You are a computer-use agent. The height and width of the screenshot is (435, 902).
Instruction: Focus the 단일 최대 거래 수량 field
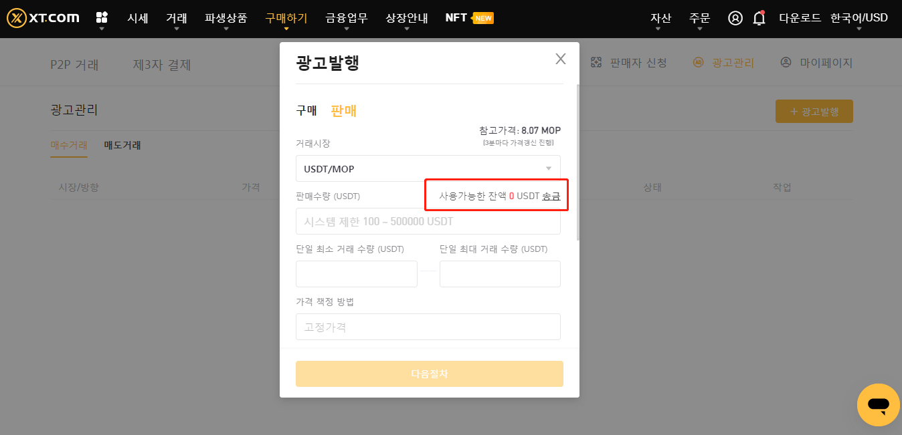(x=500, y=274)
